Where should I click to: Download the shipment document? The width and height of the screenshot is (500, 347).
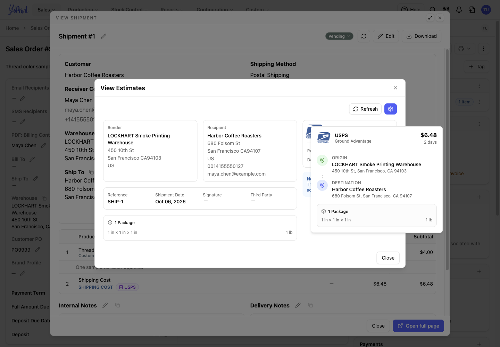tap(422, 36)
